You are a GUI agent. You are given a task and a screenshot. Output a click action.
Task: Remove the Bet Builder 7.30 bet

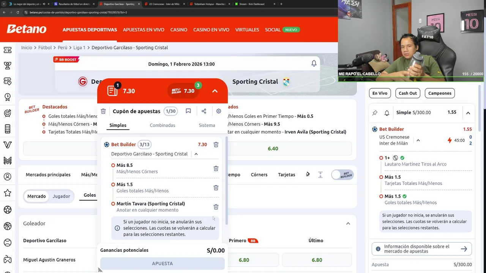click(216, 144)
